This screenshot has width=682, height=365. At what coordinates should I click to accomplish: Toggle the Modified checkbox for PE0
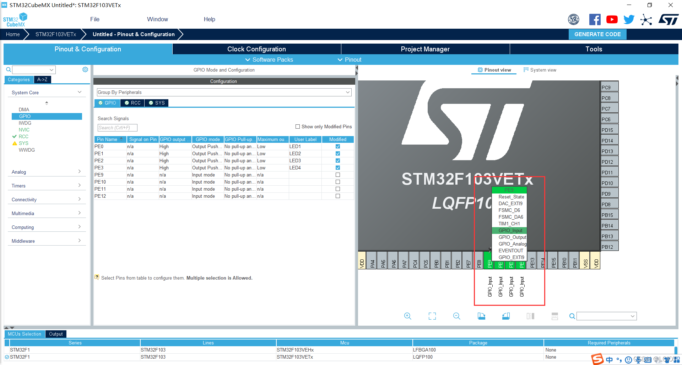coord(338,146)
